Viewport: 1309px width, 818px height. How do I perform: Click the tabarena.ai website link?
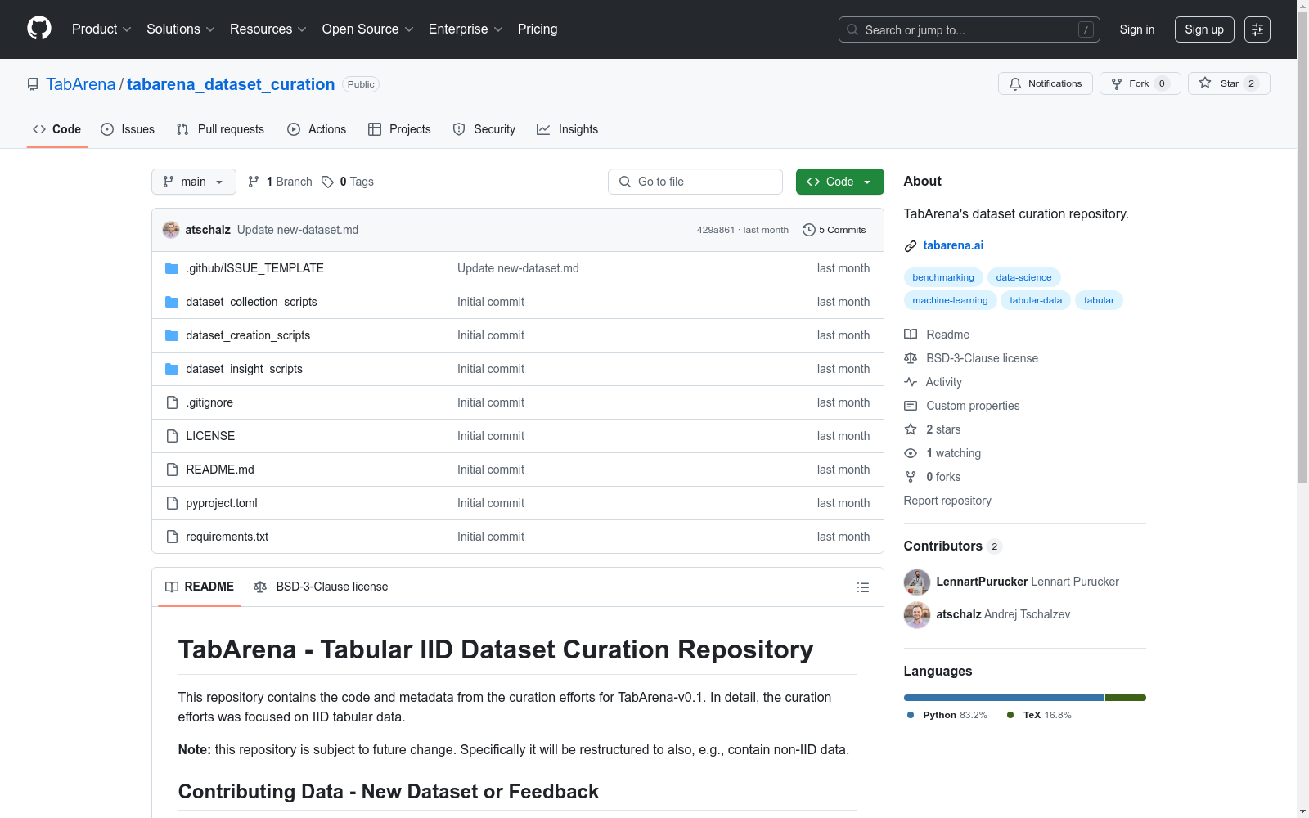pos(953,245)
